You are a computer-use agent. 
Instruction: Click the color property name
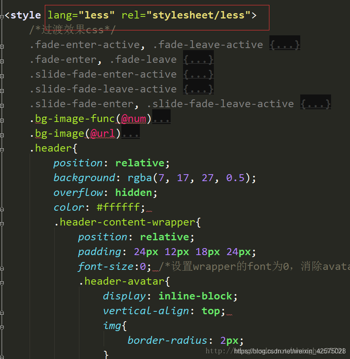pos(69,207)
